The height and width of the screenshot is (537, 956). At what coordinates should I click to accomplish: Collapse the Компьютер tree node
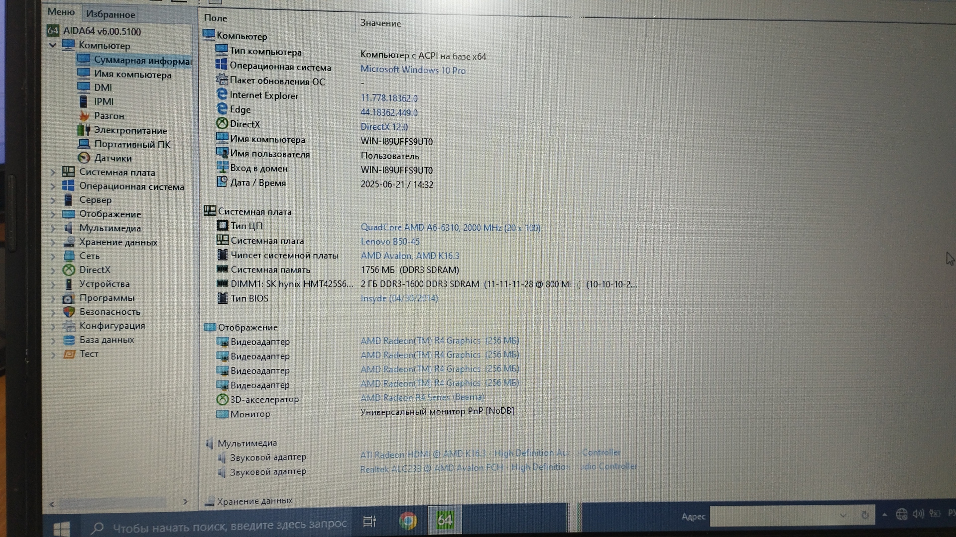coord(52,45)
